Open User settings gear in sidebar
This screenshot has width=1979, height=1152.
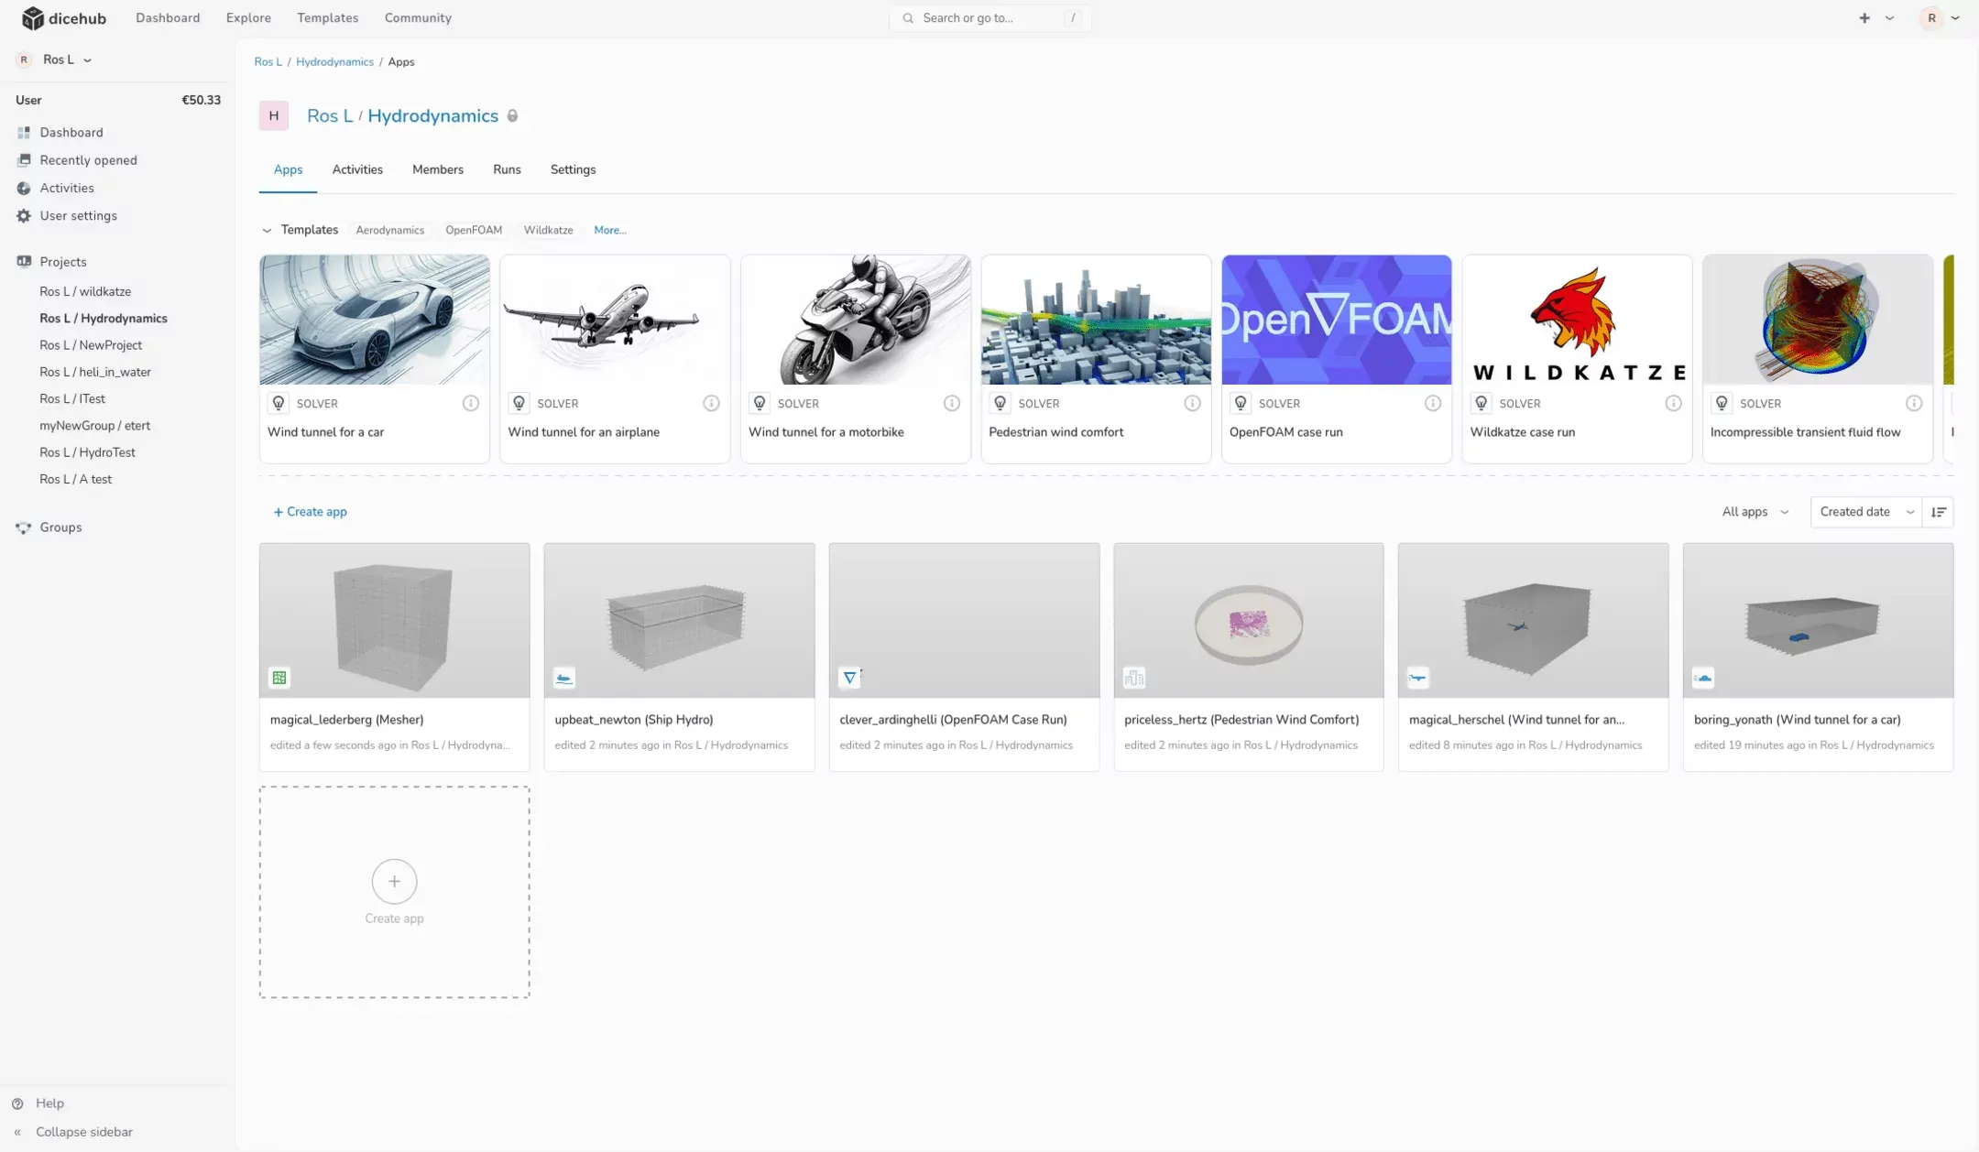pyautogui.click(x=24, y=216)
